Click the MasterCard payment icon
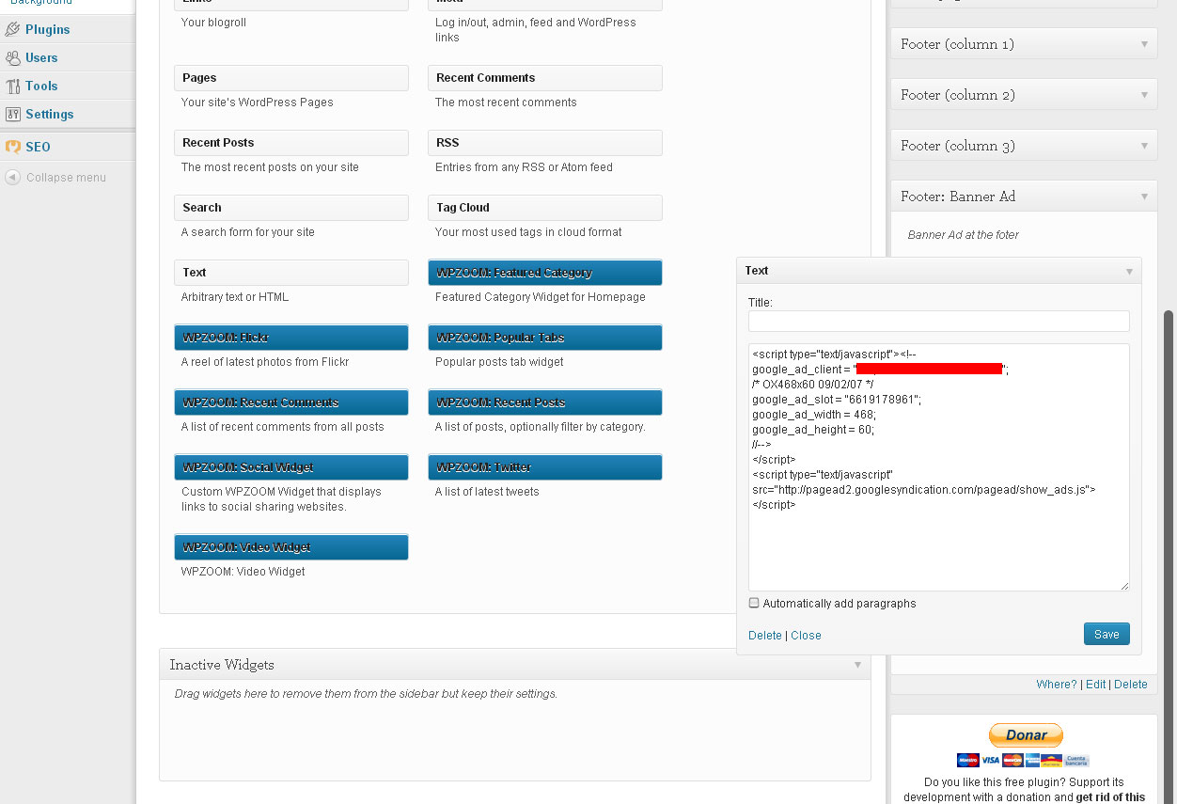This screenshot has width=1177, height=804. coord(1013,760)
